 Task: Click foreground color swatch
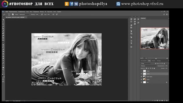(x=3, y=76)
